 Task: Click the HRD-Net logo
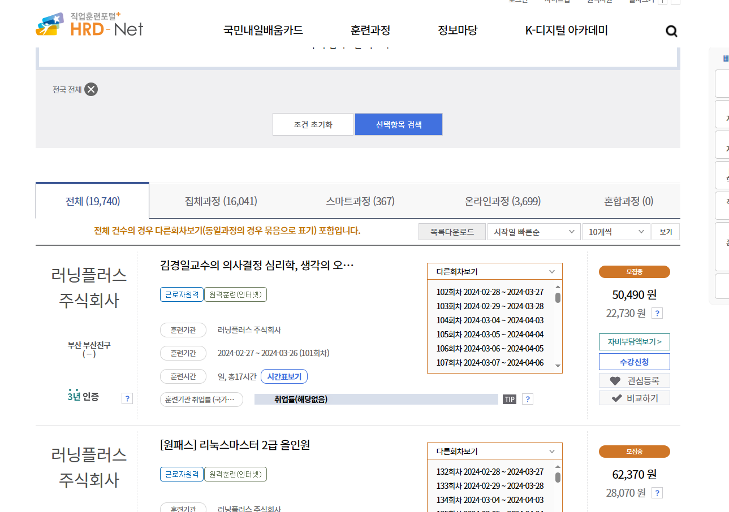tap(89, 24)
